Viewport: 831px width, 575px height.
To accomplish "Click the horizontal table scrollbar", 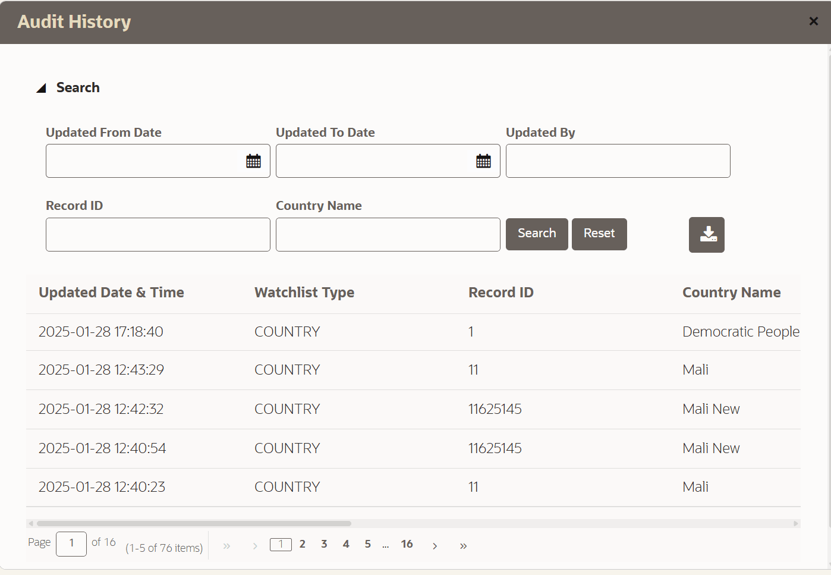I will pos(194,524).
